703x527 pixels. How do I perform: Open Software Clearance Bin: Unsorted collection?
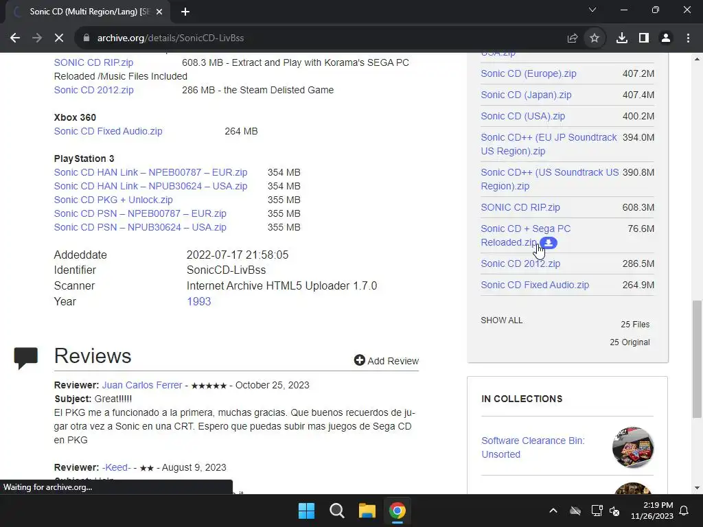tap(533, 447)
